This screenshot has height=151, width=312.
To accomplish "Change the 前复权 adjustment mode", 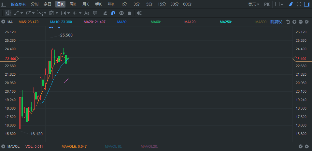I will point(276,22).
